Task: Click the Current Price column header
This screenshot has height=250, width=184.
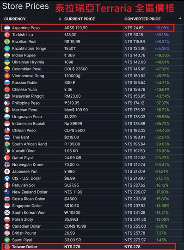Action: (x=80, y=19)
